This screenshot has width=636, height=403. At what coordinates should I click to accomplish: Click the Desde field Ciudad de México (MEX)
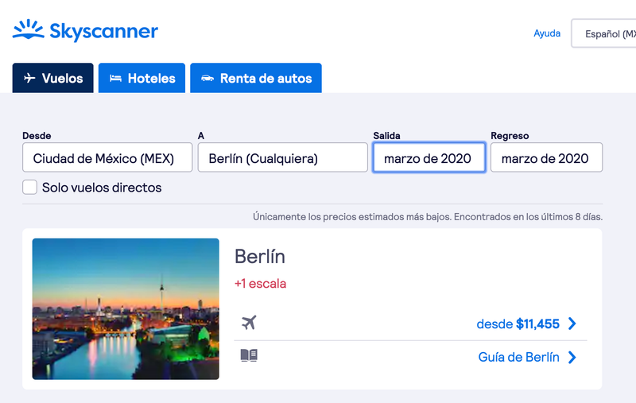pyautogui.click(x=107, y=157)
